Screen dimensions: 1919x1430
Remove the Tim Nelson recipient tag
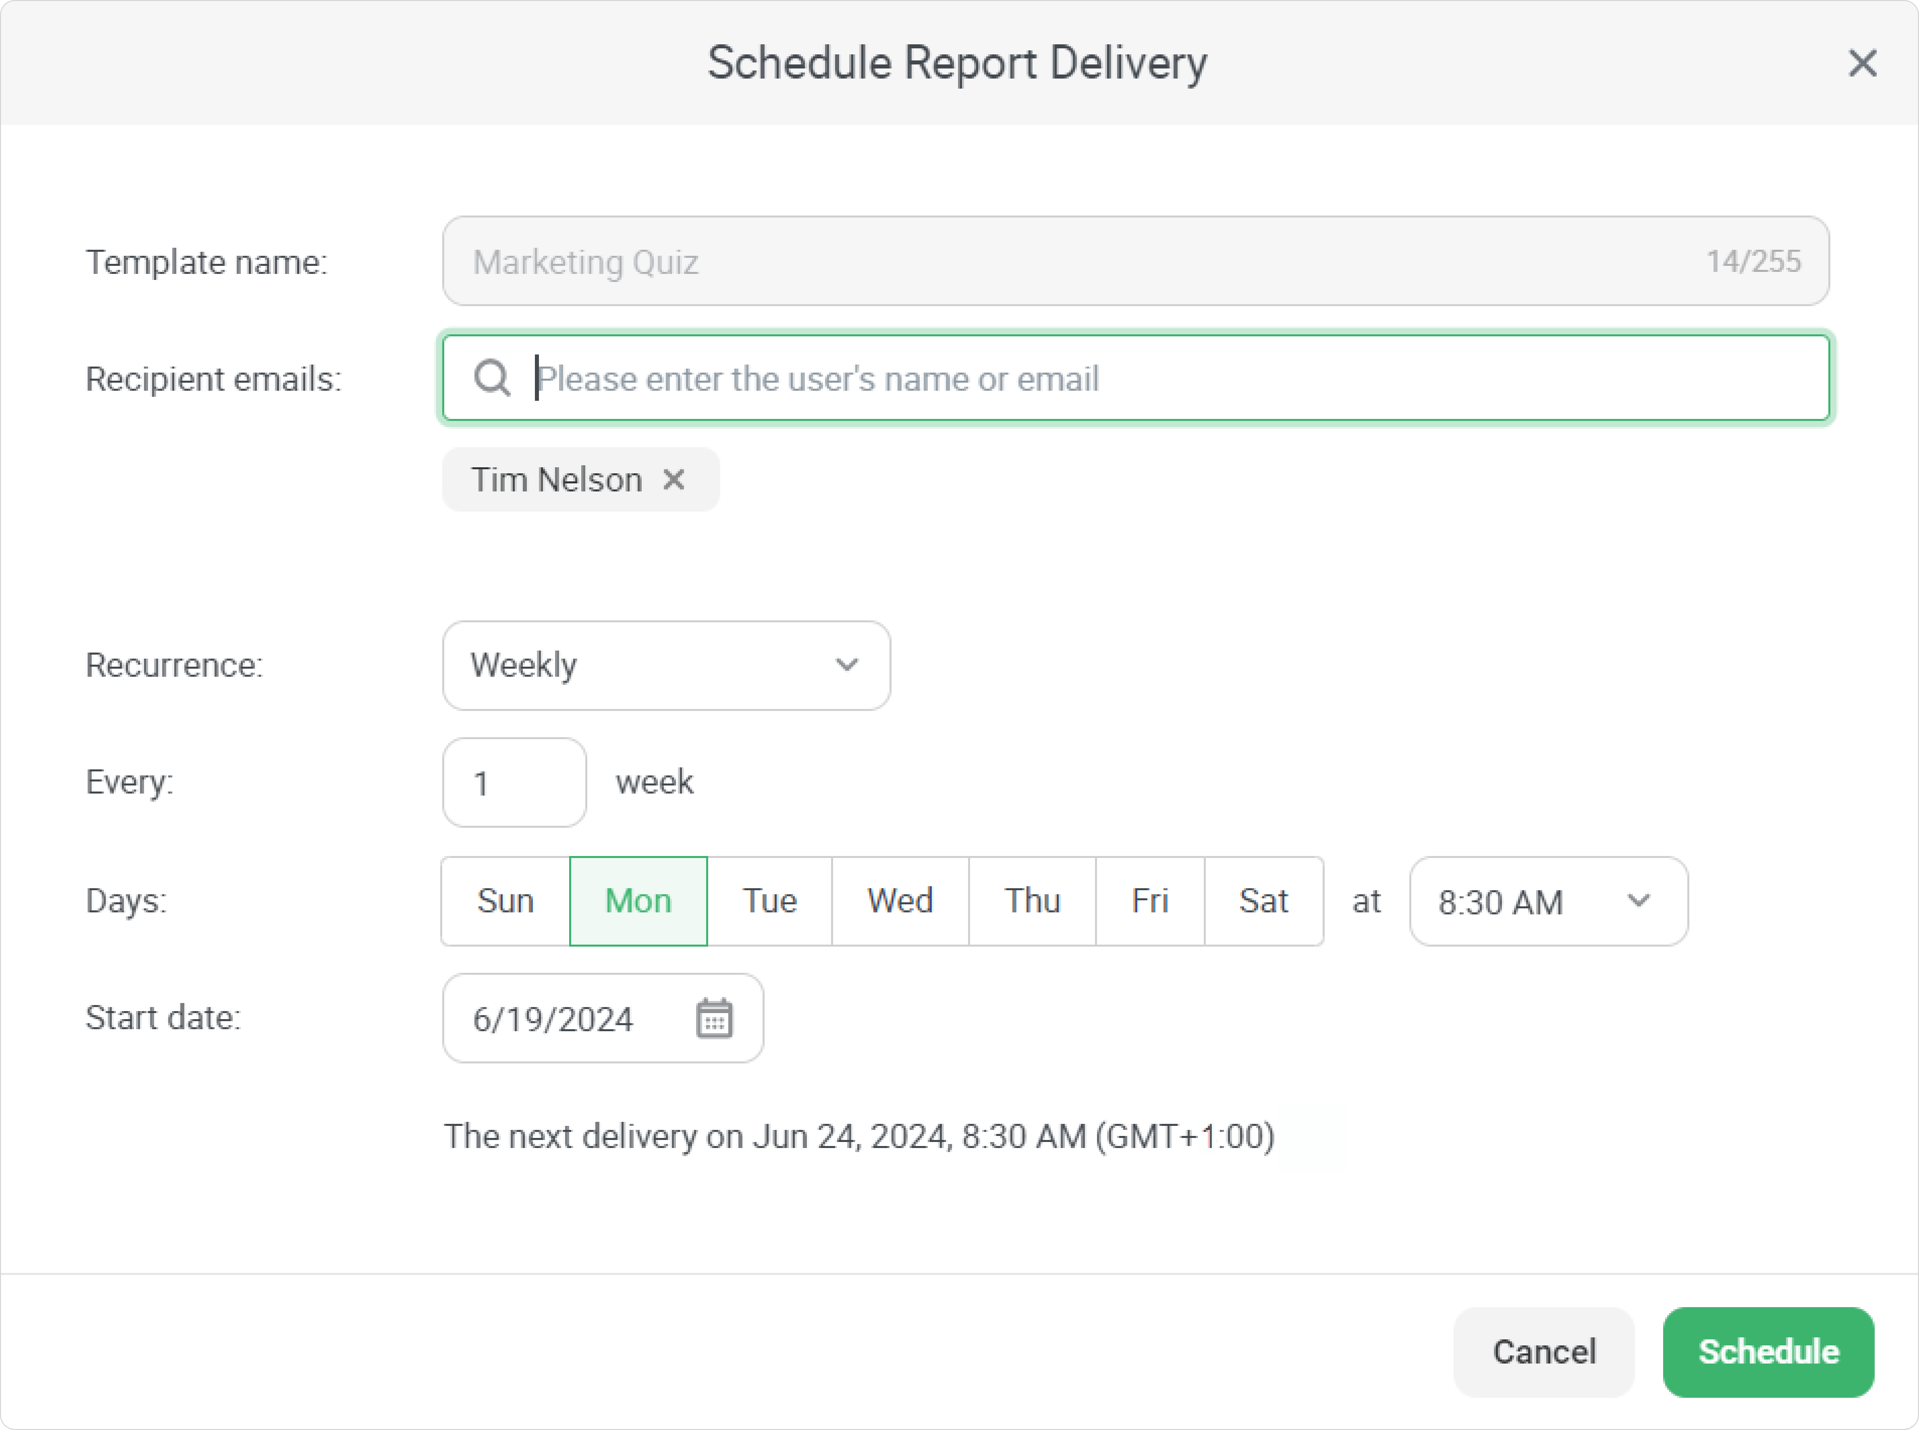pos(674,479)
